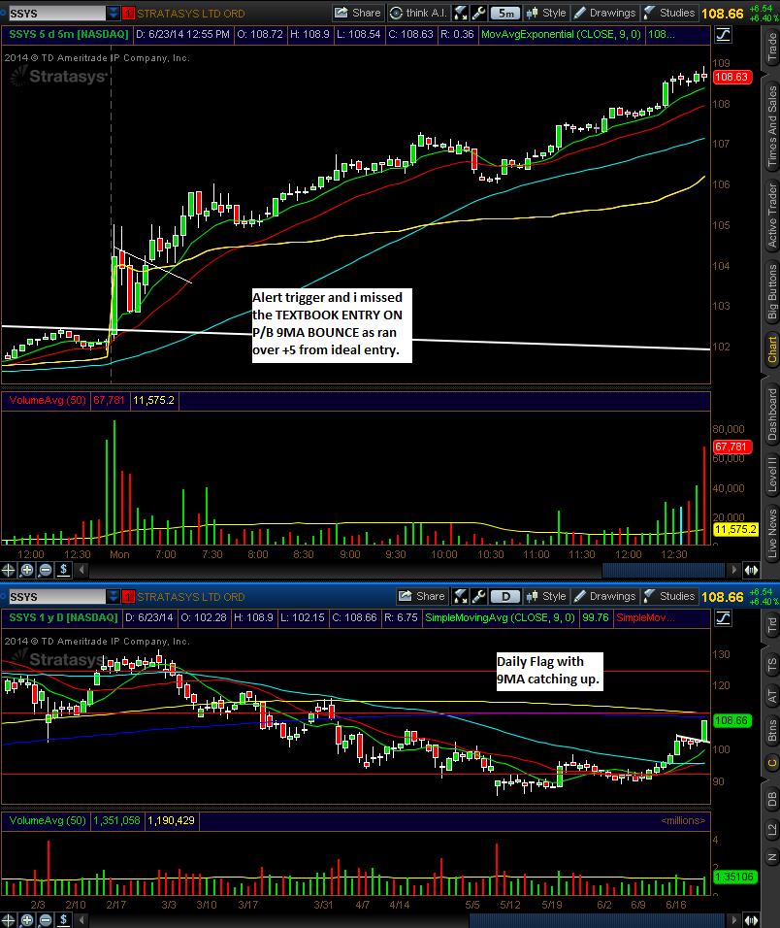Click crosshair pan icon below top chart
Image resolution: width=780 pixels, height=928 pixels.
[9, 570]
